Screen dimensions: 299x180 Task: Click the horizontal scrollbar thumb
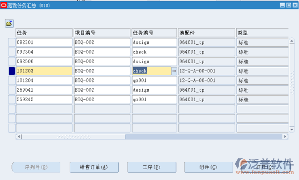tap(74, 137)
